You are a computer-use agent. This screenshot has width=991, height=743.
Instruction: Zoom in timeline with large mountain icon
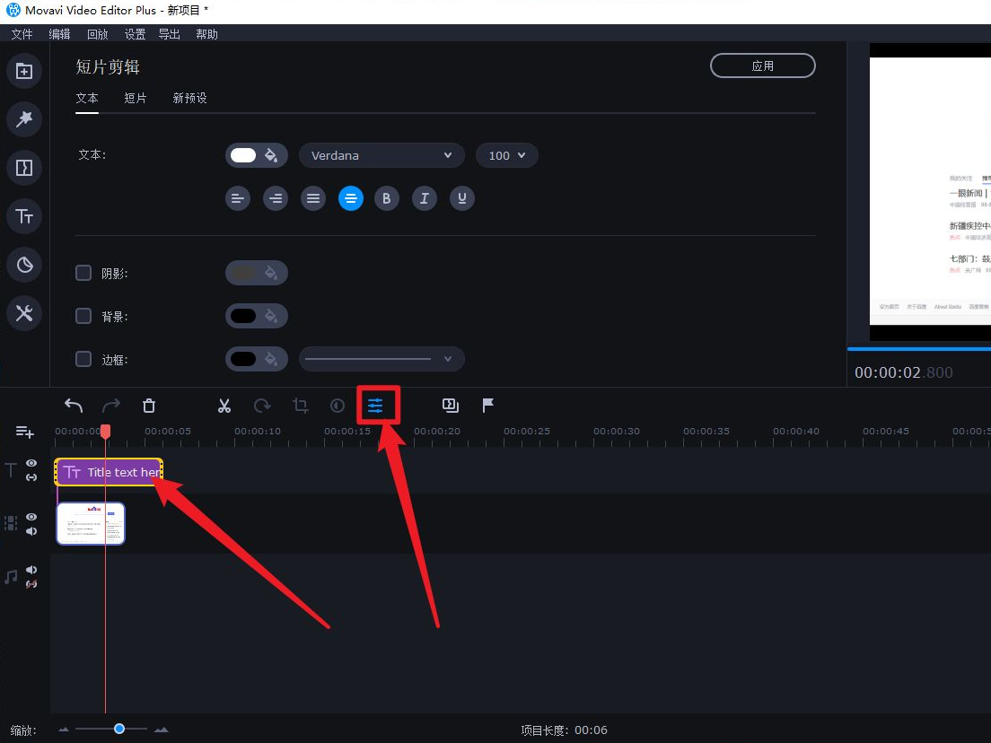coord(162,730)
